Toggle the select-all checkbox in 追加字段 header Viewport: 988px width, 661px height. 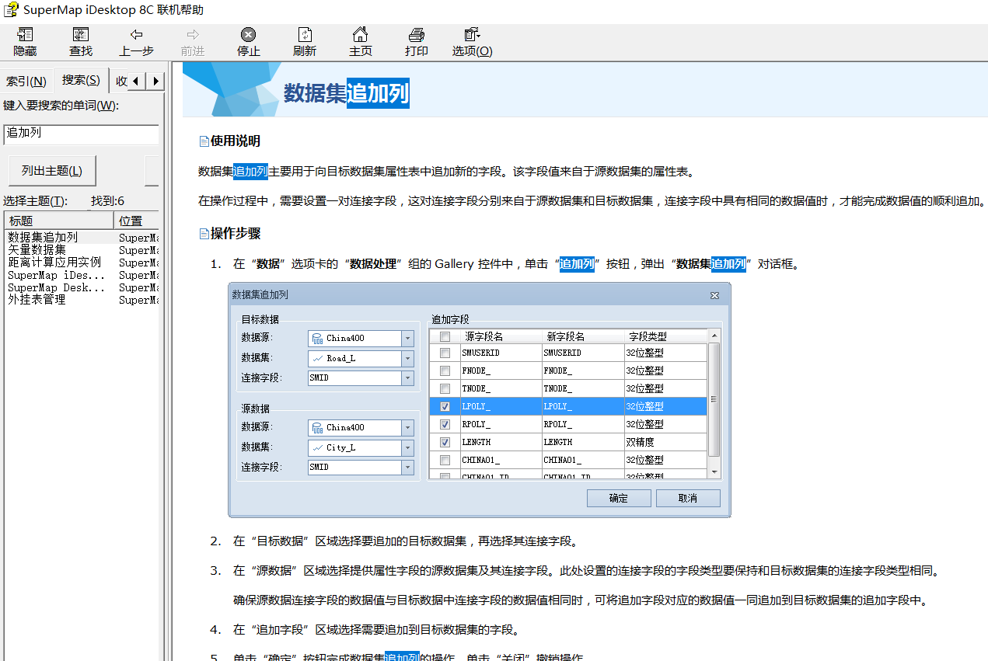pyautogui.click(x=445, y=337)
